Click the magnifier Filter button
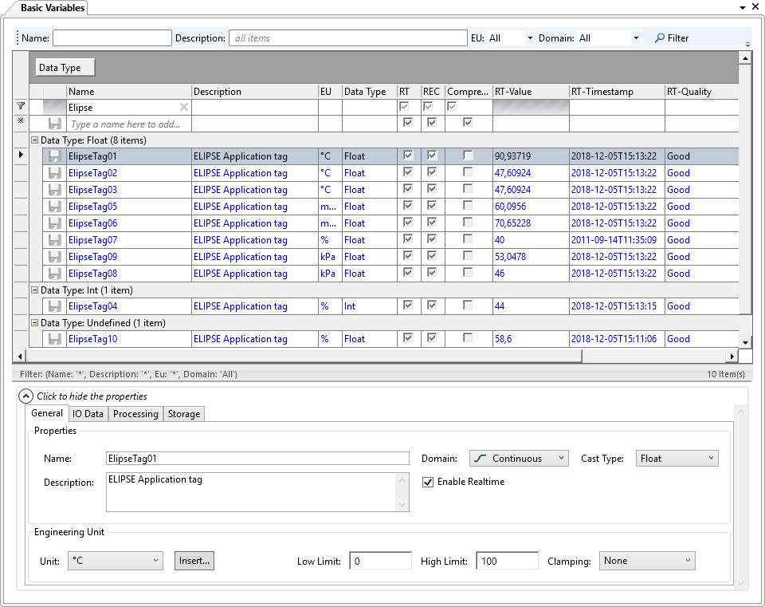 pyautogui.click(x=671, y=37)
